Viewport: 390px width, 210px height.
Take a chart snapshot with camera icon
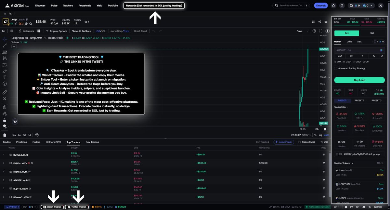[x=327, y=31]
